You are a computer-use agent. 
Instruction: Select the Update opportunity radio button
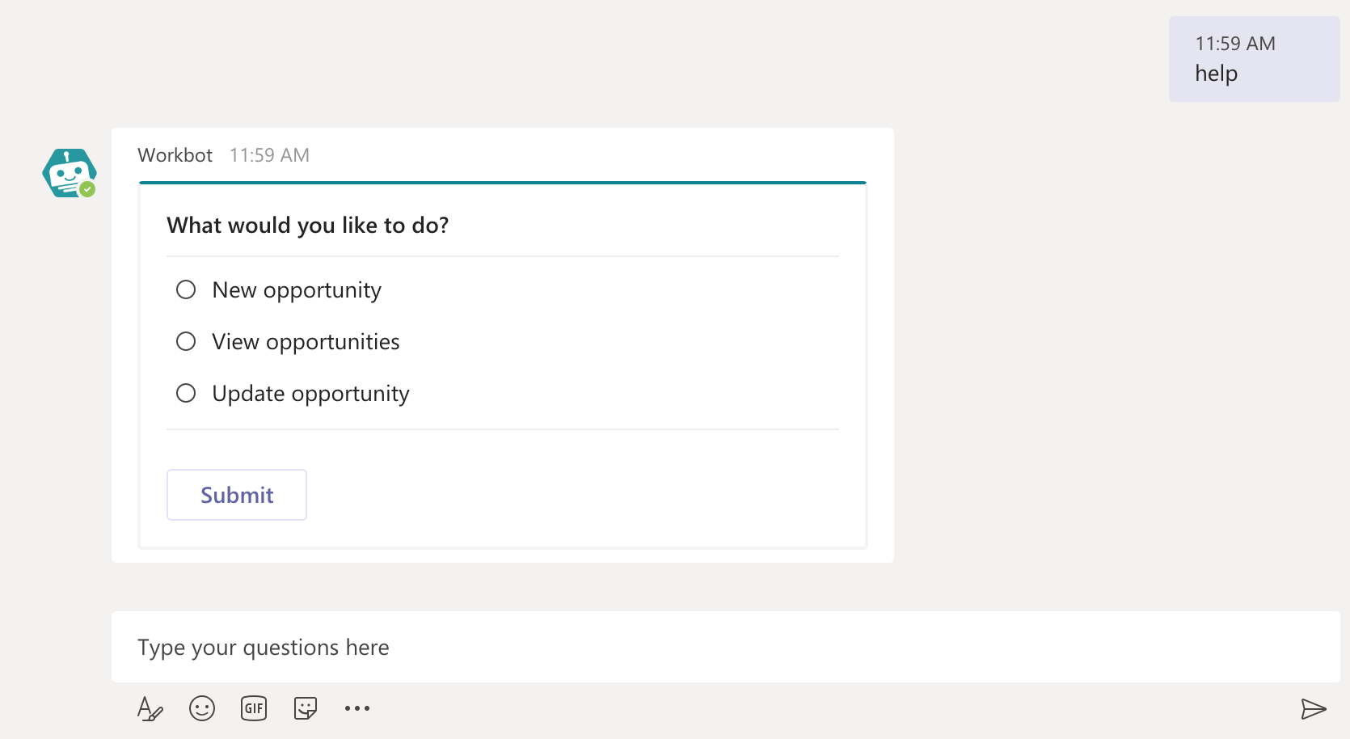click(x=186, y=393)
